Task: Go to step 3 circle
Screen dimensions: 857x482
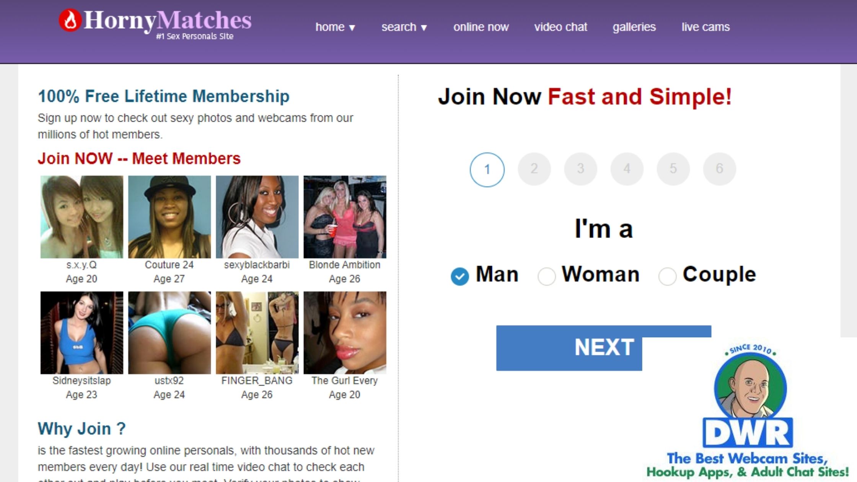Action: (580, 169)
